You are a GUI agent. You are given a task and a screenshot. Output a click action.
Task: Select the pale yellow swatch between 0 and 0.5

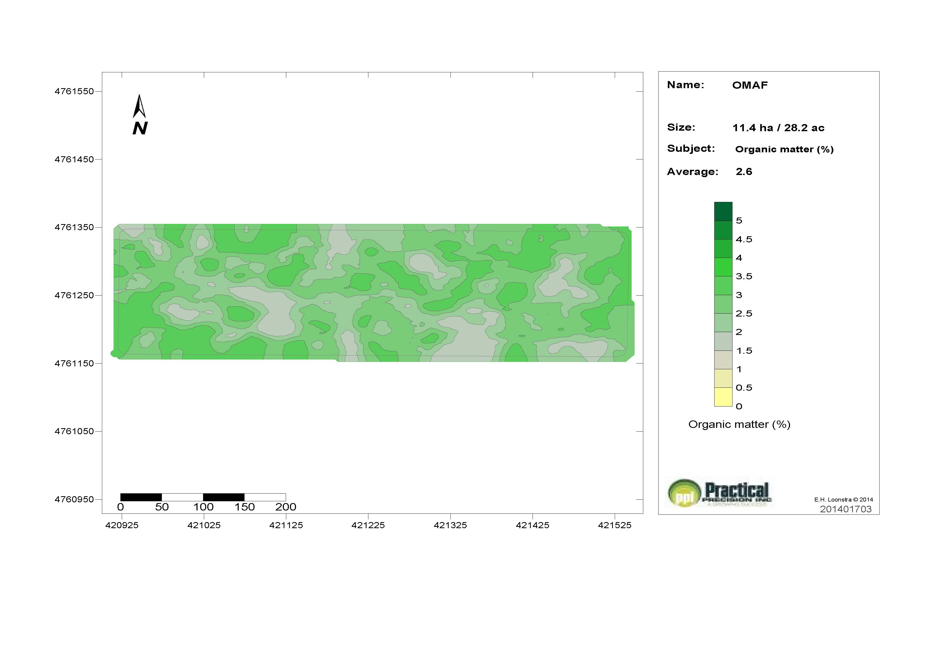(723, 397)
